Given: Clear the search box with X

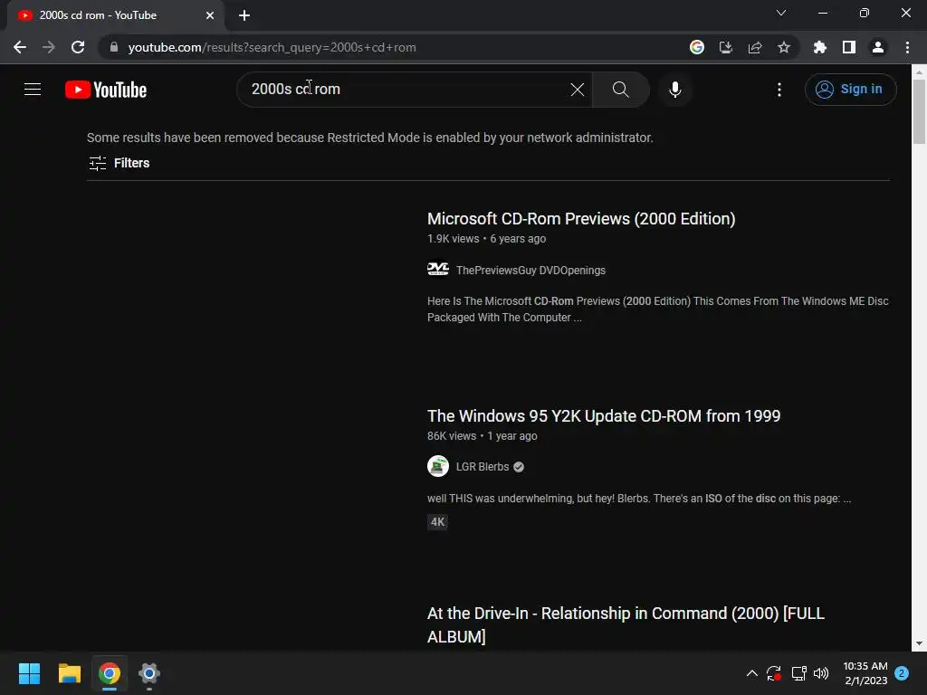Looking at the screenshot, I should [x=577, y=90].
